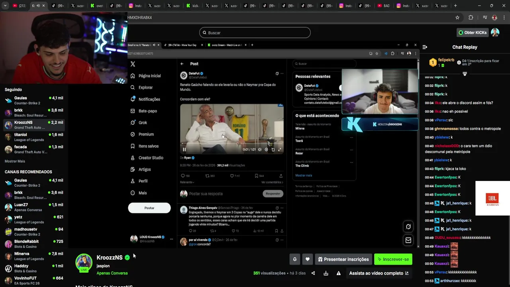The height and width of the screenshot is (287, 510).
Task: Open Chrome media controls icon
Action: [485, 18]
